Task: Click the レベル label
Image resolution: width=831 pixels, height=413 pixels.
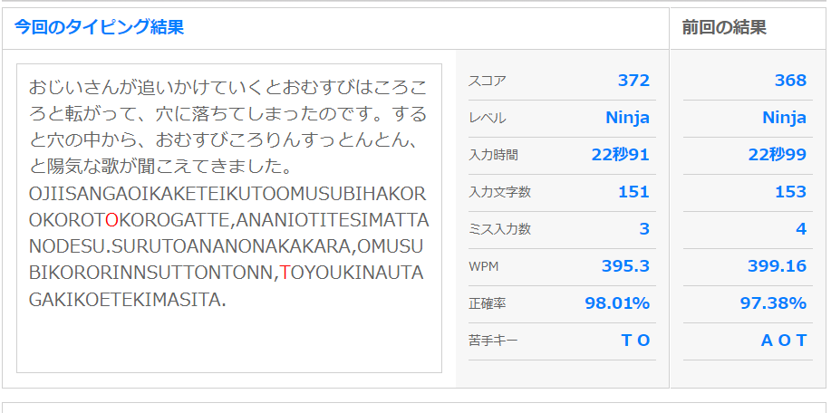Action: point(487,118)
